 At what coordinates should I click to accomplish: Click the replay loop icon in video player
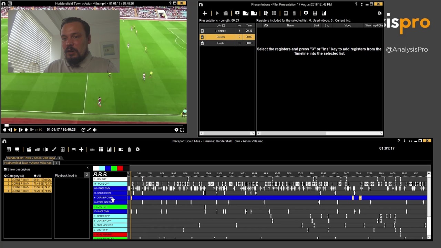83,130
